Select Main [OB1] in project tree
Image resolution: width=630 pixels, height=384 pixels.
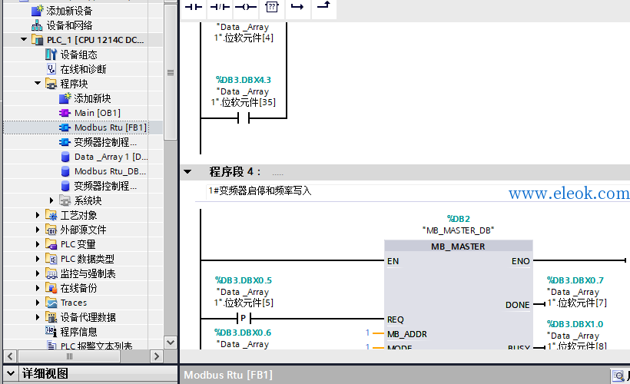(98, 113)
